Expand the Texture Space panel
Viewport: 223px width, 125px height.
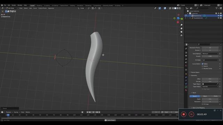pos(195,73)
